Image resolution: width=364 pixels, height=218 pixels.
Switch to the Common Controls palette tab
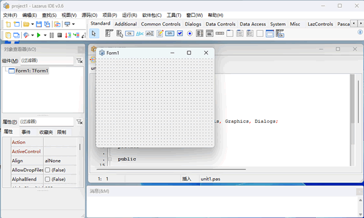(x=161, y=24)
